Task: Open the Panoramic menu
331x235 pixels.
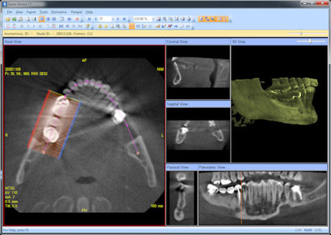Action: 59,12
